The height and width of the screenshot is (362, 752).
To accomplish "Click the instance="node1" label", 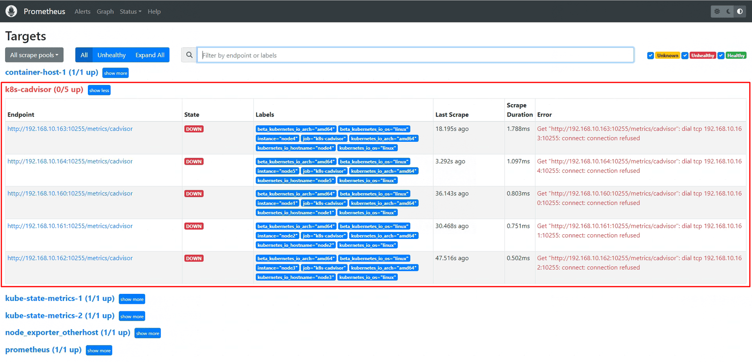I will pos(277,203).
